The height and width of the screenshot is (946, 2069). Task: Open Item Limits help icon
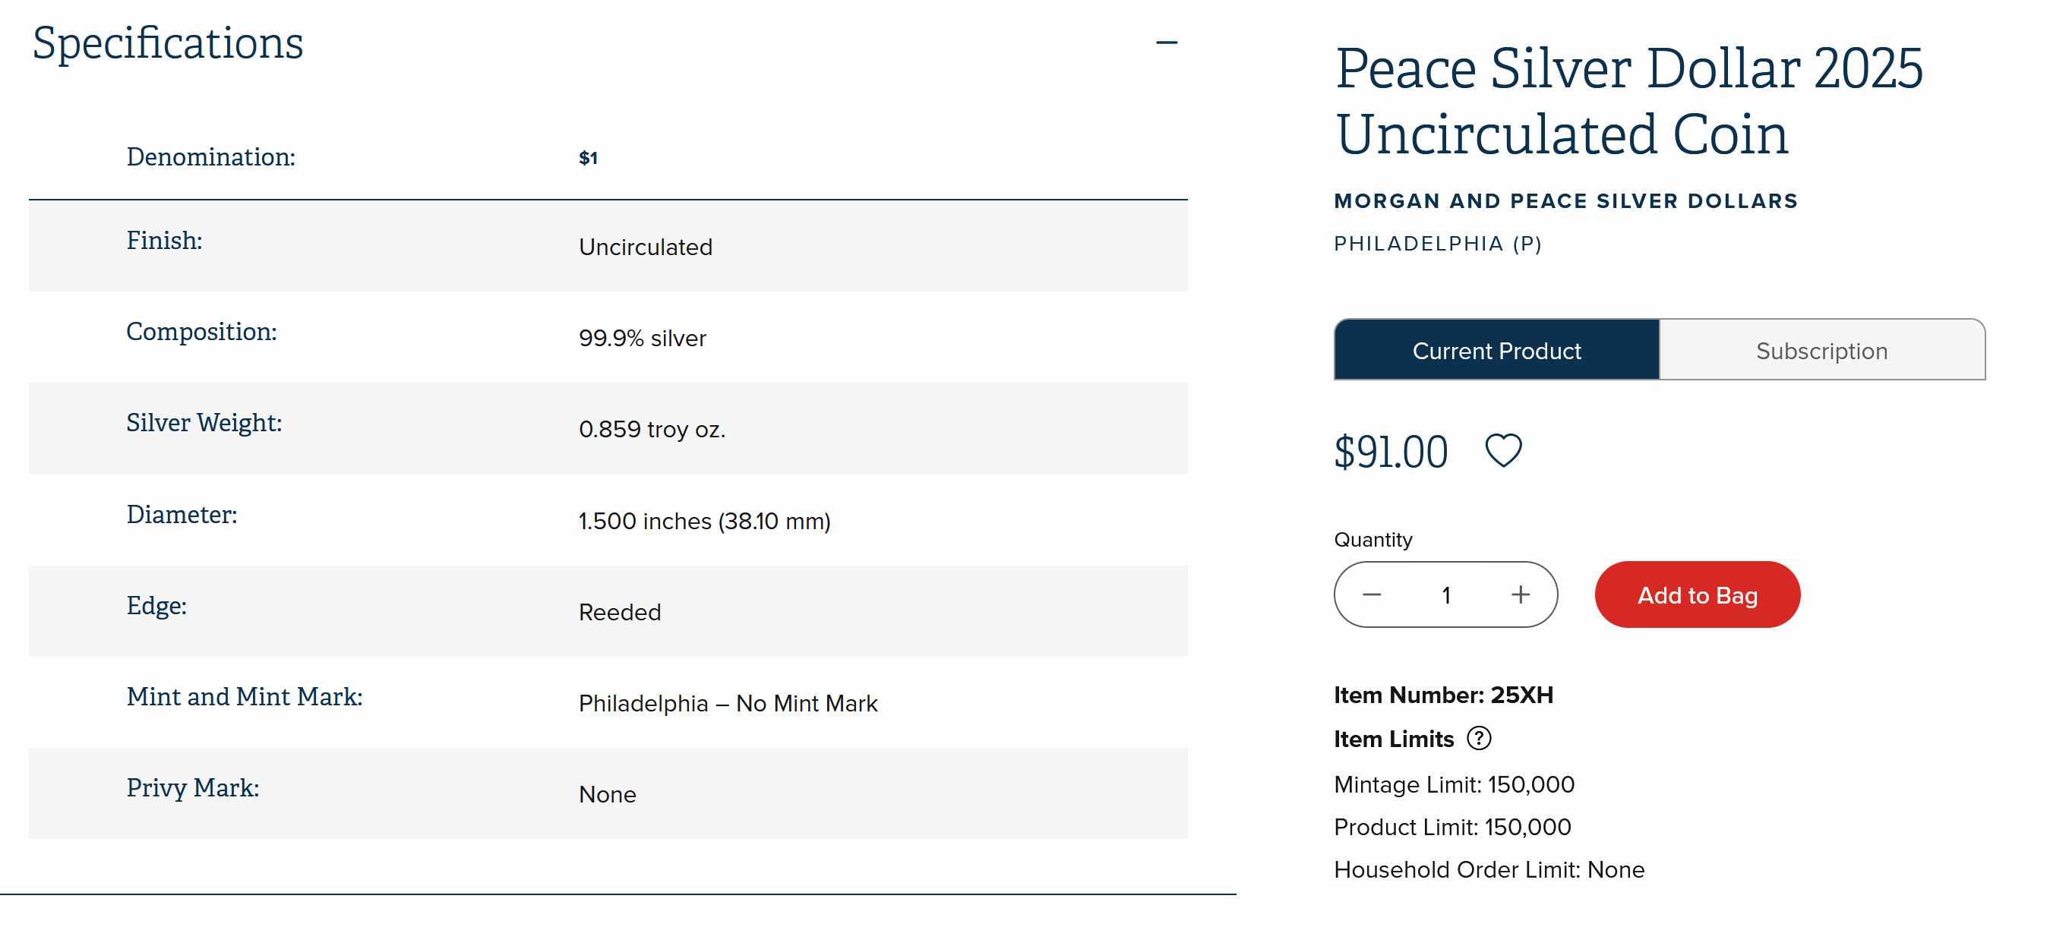click(1479, 738)
